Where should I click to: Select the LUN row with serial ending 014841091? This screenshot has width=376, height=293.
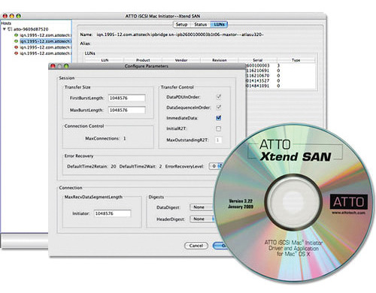tap(280, 86)
